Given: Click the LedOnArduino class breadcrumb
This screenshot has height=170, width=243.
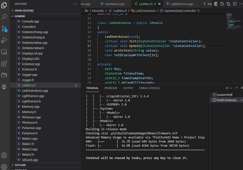Looking at the screenshot, I should (143, 11).
